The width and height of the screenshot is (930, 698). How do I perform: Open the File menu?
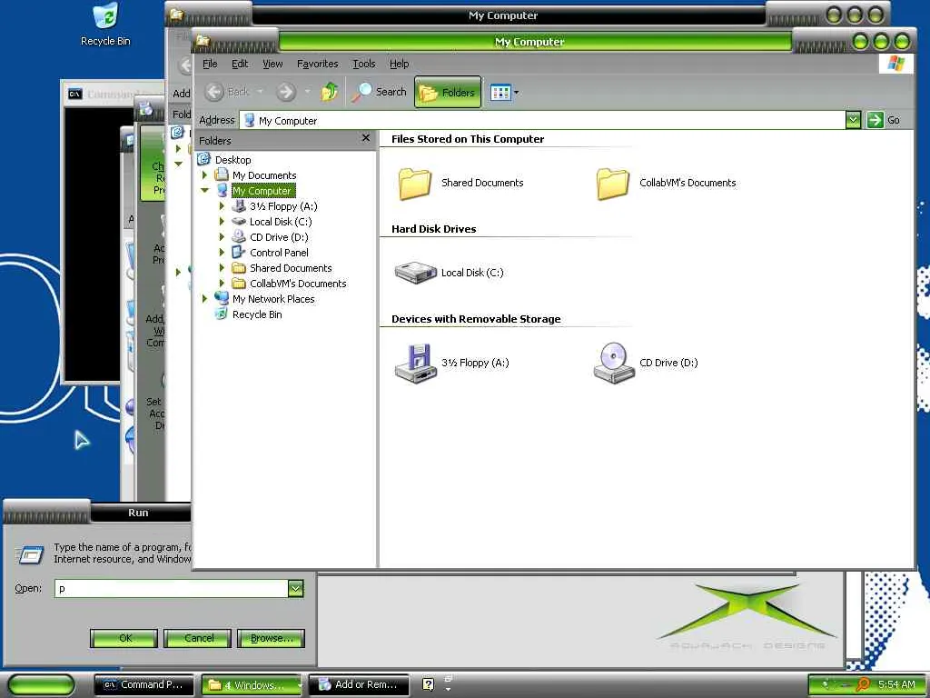click(x=210, y=64)
